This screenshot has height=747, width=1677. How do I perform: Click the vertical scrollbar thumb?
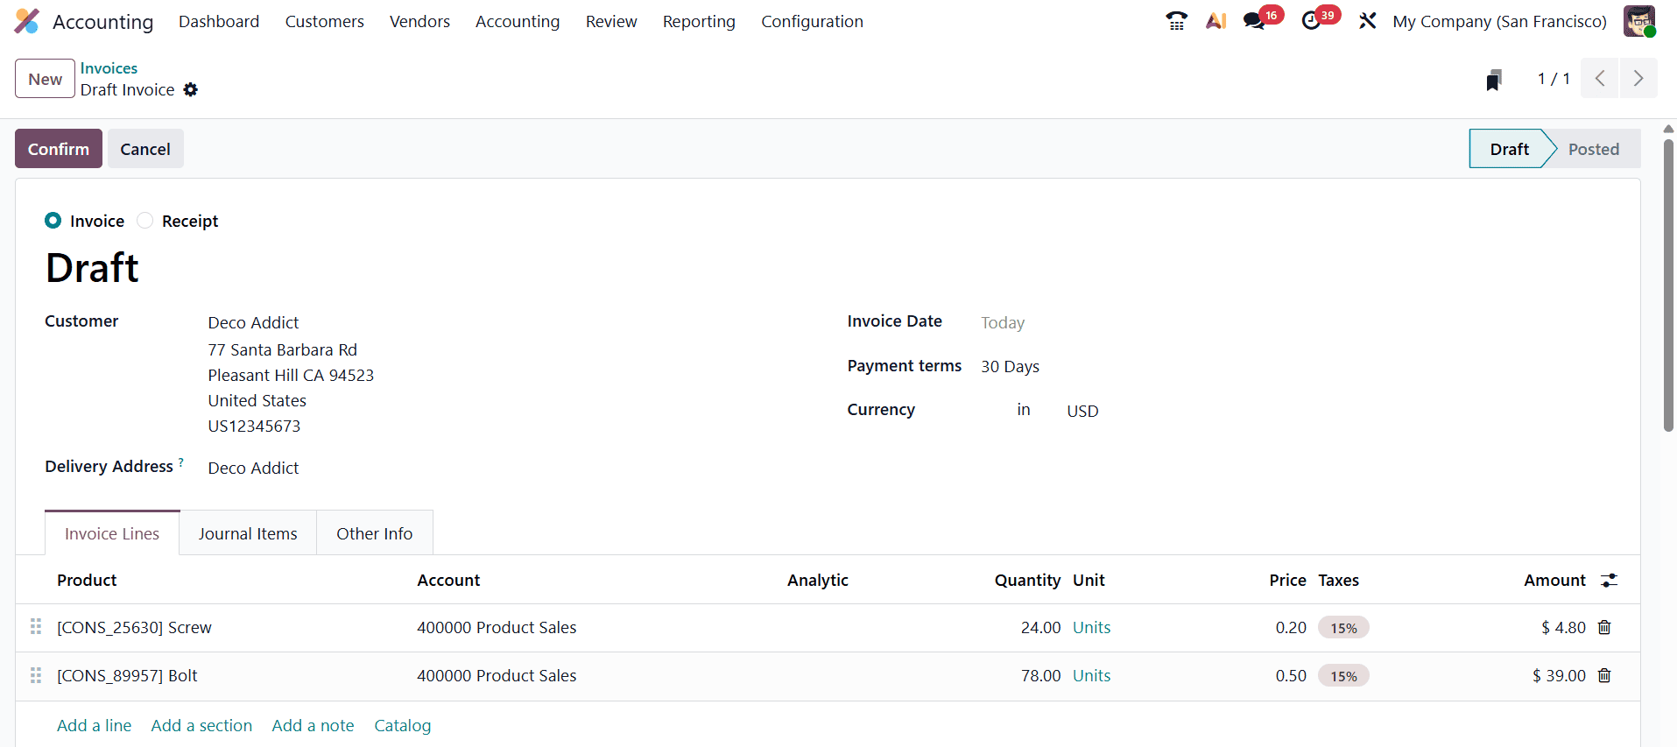point(1668,285)
